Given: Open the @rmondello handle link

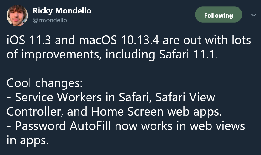Looking at the screenshot, I should (50, 20).
